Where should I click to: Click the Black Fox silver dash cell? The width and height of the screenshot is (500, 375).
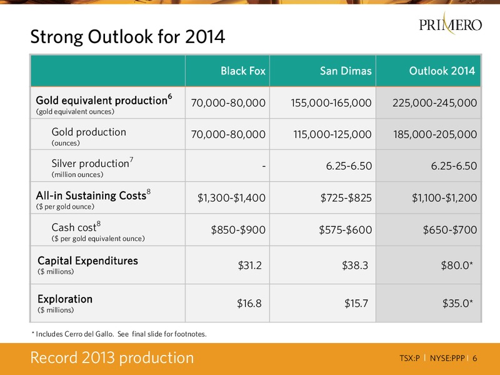[264, 166]
